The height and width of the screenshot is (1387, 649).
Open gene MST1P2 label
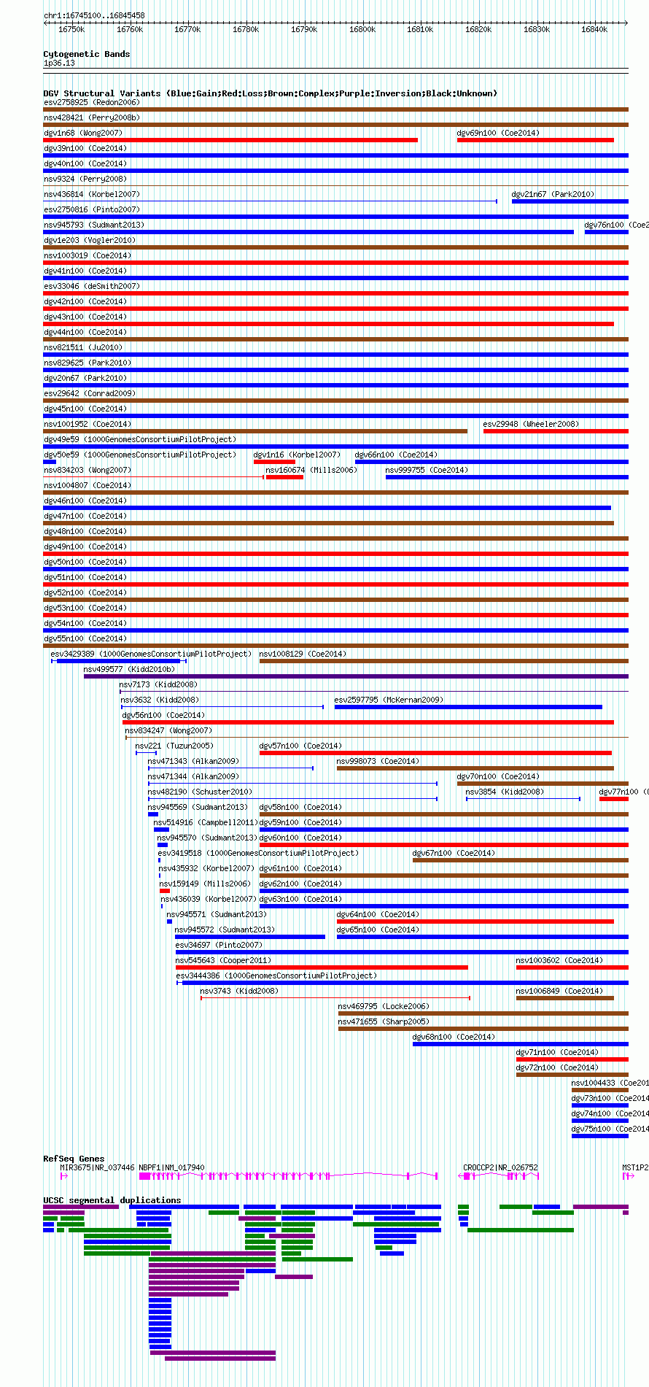click(636, 1167)
